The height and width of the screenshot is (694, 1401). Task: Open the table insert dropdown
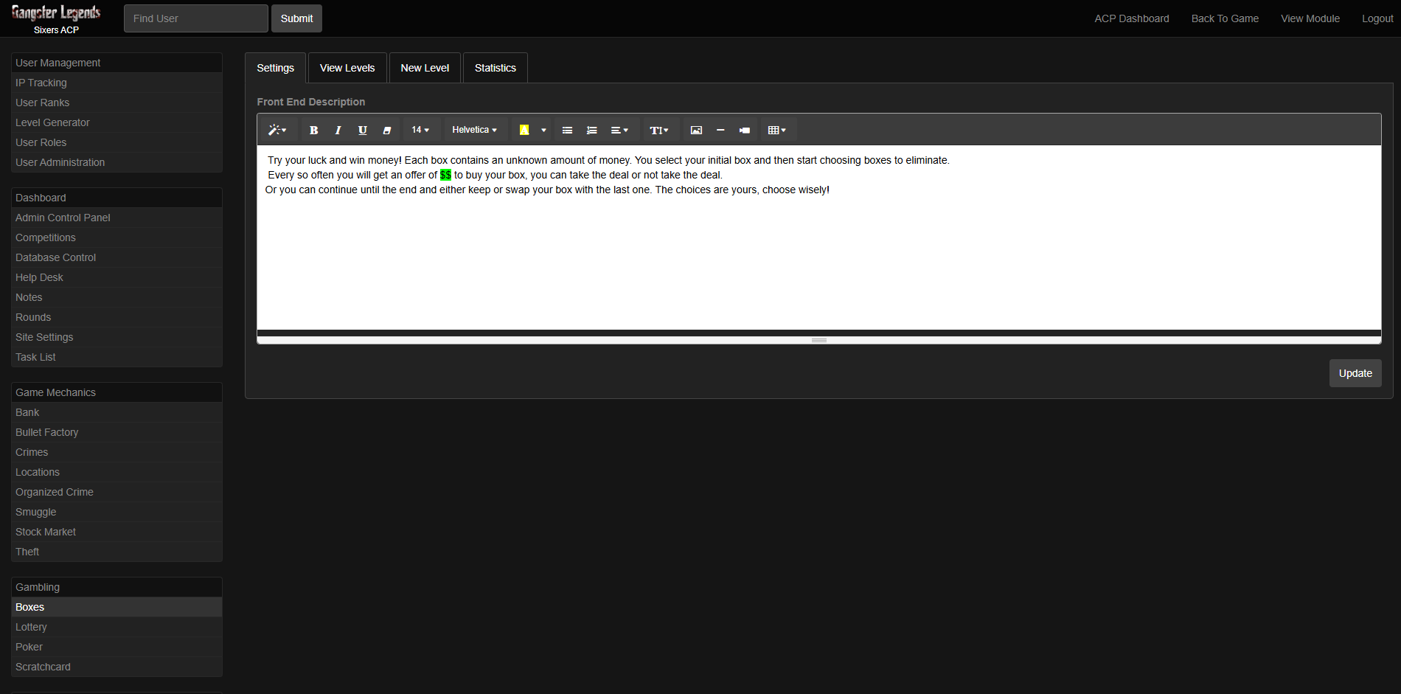[x=776, y=130]
